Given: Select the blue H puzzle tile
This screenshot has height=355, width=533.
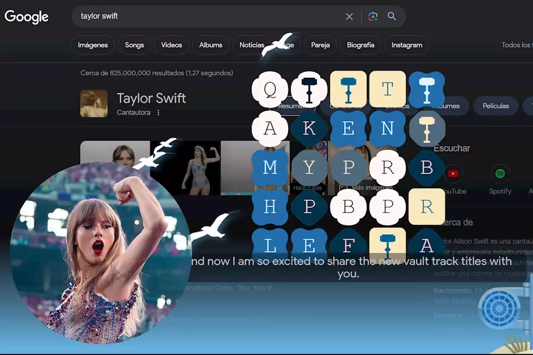Looking at the screenshot, I should tap(270, 207).
